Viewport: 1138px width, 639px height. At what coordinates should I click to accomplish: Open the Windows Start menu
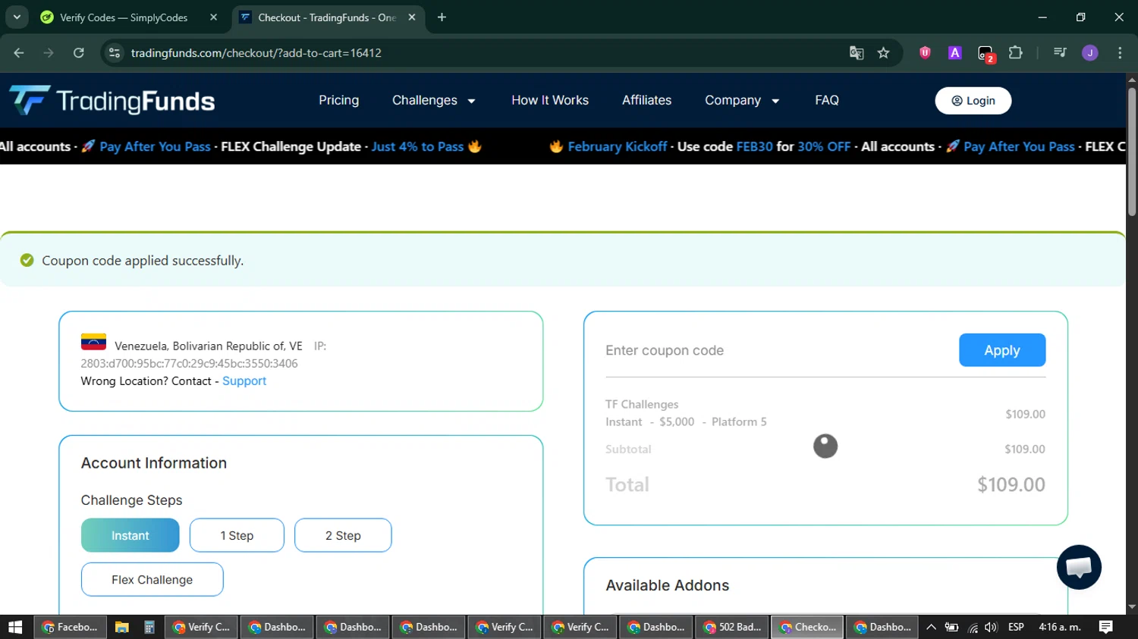tap(15, 627)
